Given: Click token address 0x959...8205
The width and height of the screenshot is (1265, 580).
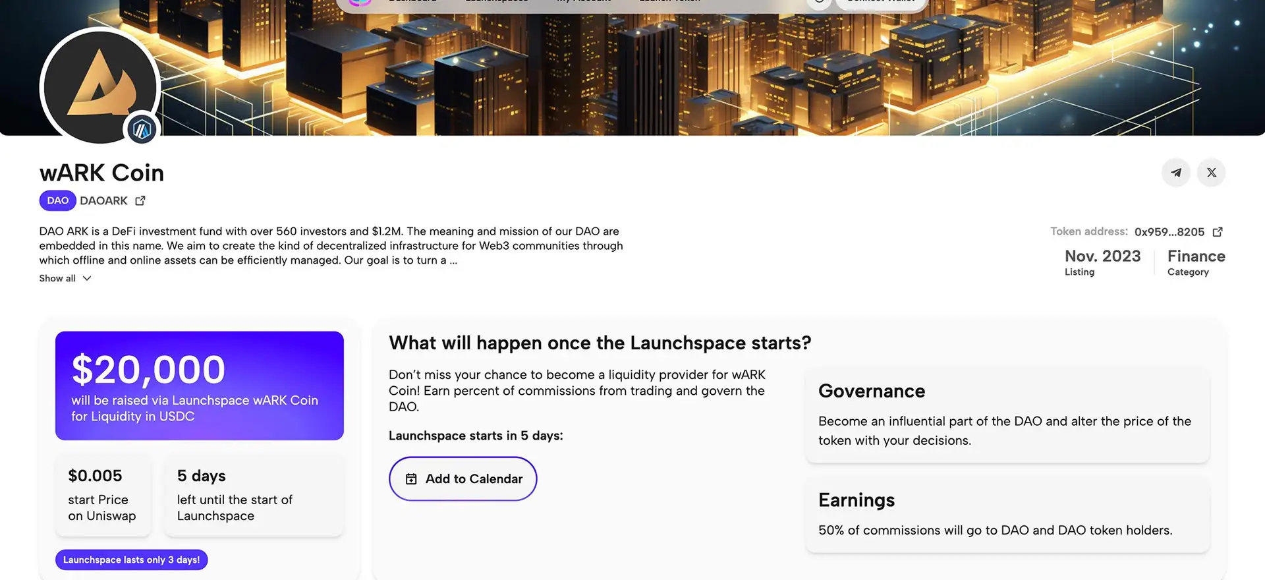Looking at the screenshot, I should pos(1169,232).
